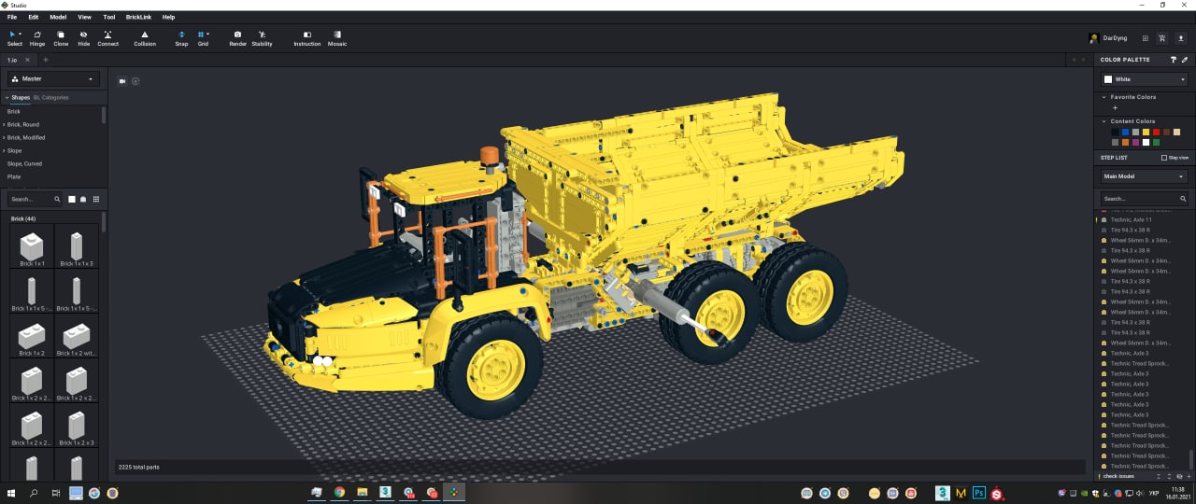Viewport: 1196px width, 504px height.
Task: Select the Brick 1 x 1 part thumbnail
Action: (x=32, y=248)
